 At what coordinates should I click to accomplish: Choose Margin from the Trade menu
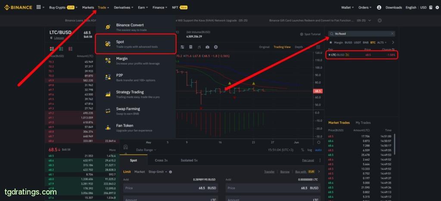(136, 61)
